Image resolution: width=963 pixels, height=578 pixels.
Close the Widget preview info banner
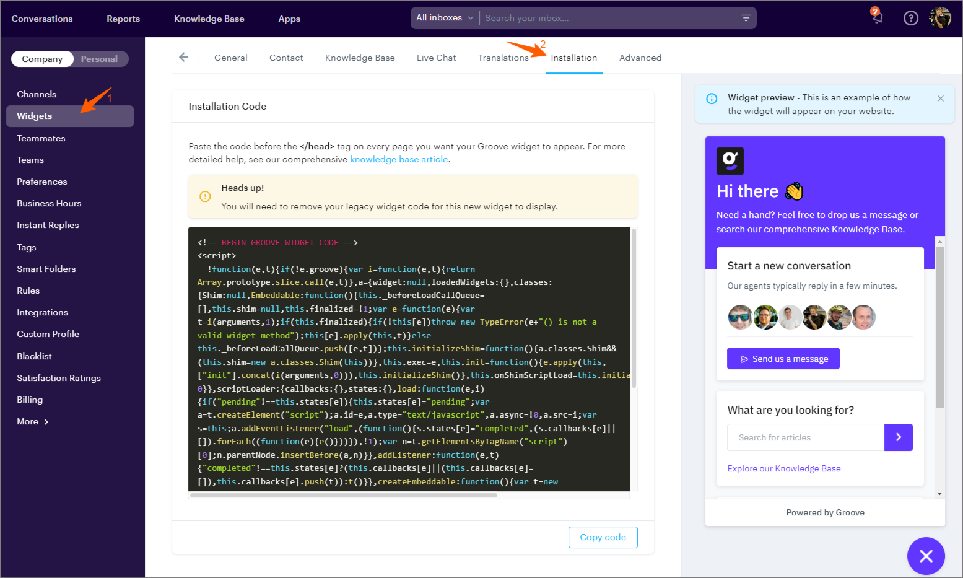click(x=940, y=99)
